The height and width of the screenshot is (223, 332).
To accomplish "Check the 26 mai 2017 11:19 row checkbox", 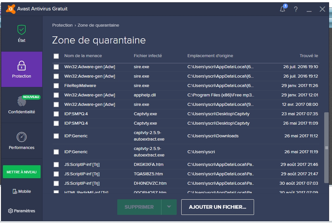I will [56, 152].
